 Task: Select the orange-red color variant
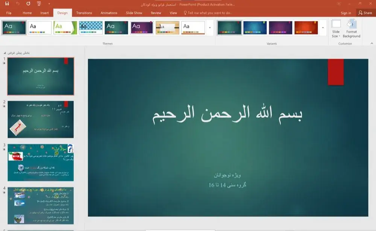point(306,27)
